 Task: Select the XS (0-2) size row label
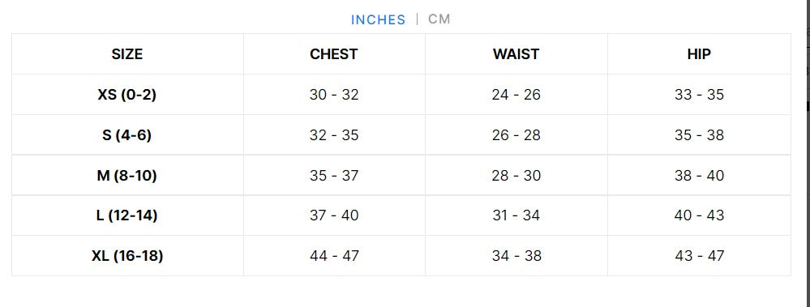(127, 95)
